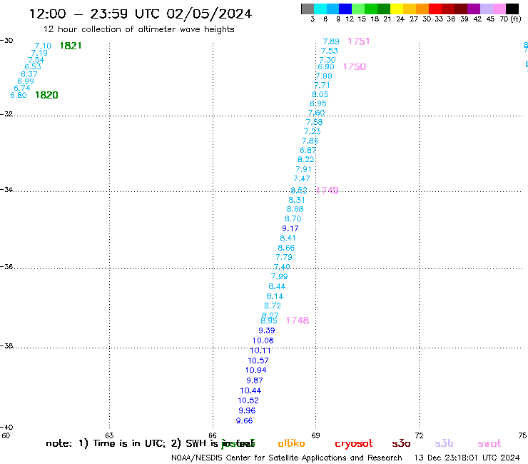Viewport: 528px width, 464px height.
Task: Click the wave height value '6.90'
Action: (x=326, y=66)
